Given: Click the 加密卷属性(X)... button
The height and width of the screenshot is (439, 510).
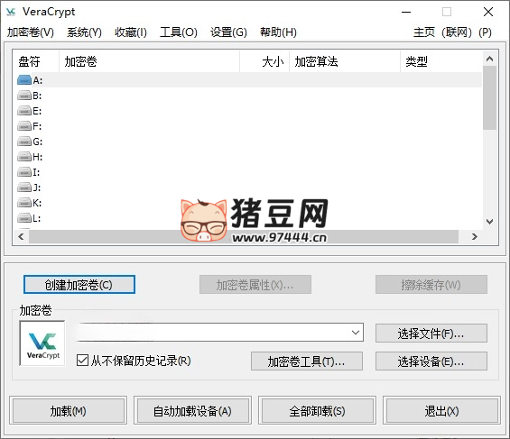Looking at the screenshot, I should [x=255, y=285].
